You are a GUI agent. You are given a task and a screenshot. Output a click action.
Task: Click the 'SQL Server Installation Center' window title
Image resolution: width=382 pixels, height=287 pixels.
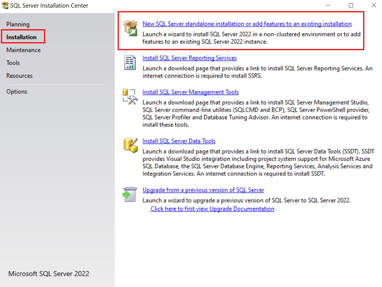(49, 6)
